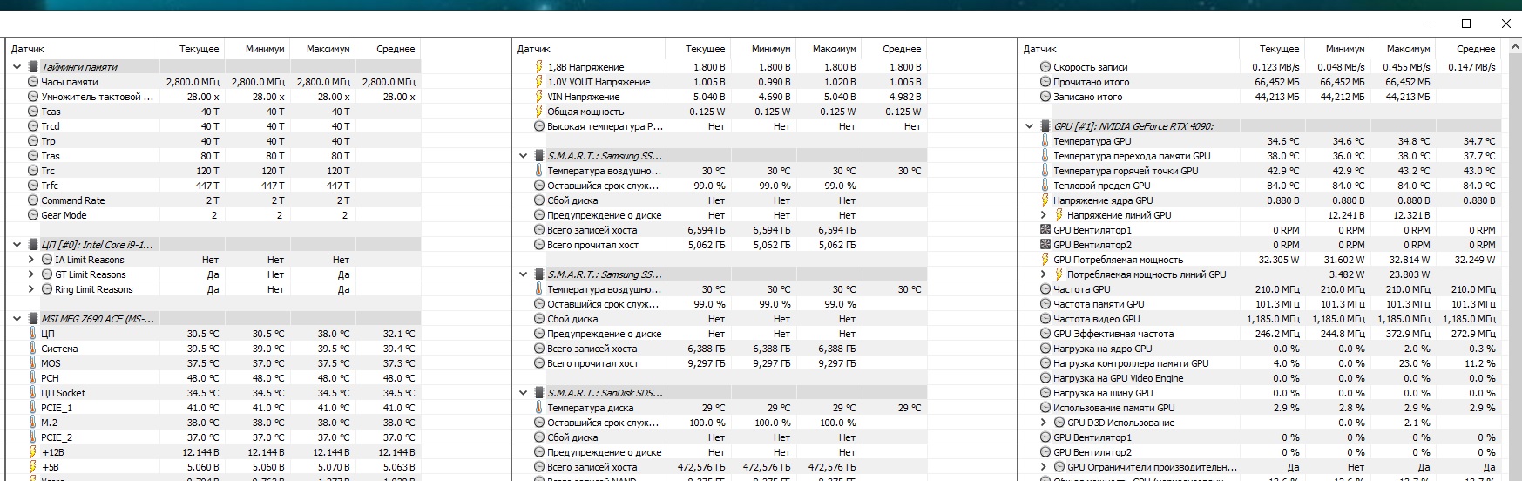Click the lightning icon for Общая мощность
The width and height of the screenshot is (1522, 481).
tap(539, 112)
